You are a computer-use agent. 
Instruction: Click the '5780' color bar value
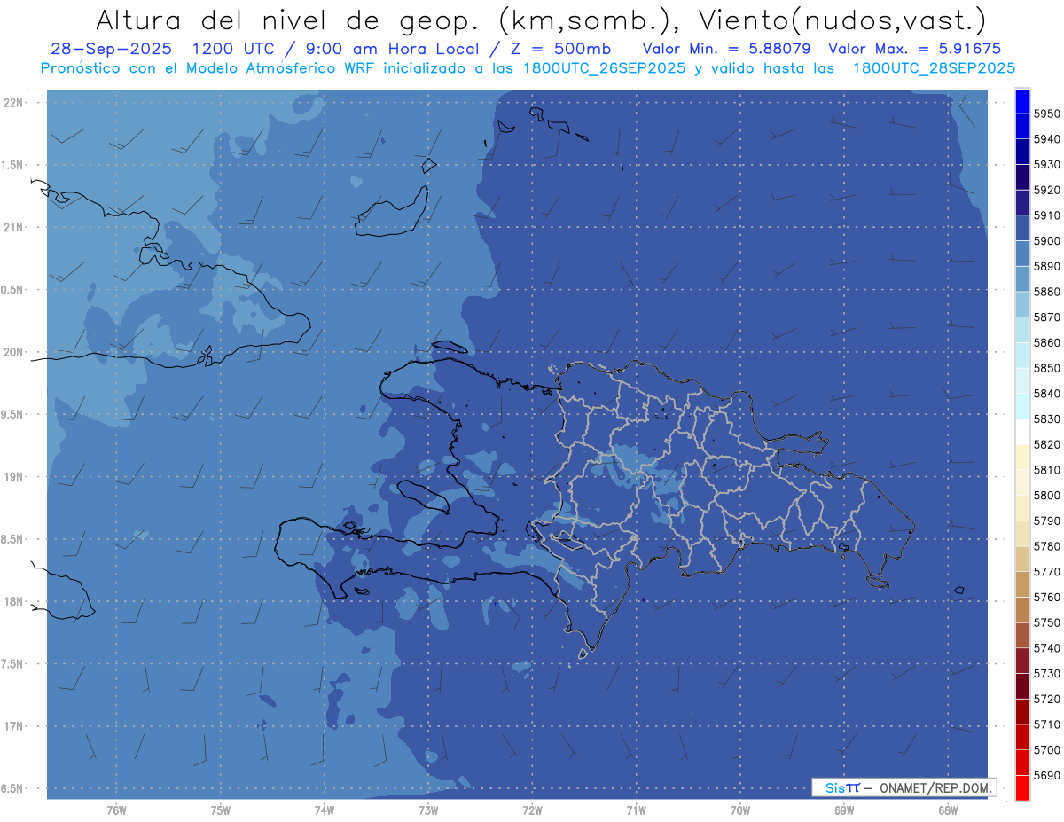tap(1047, 546)
